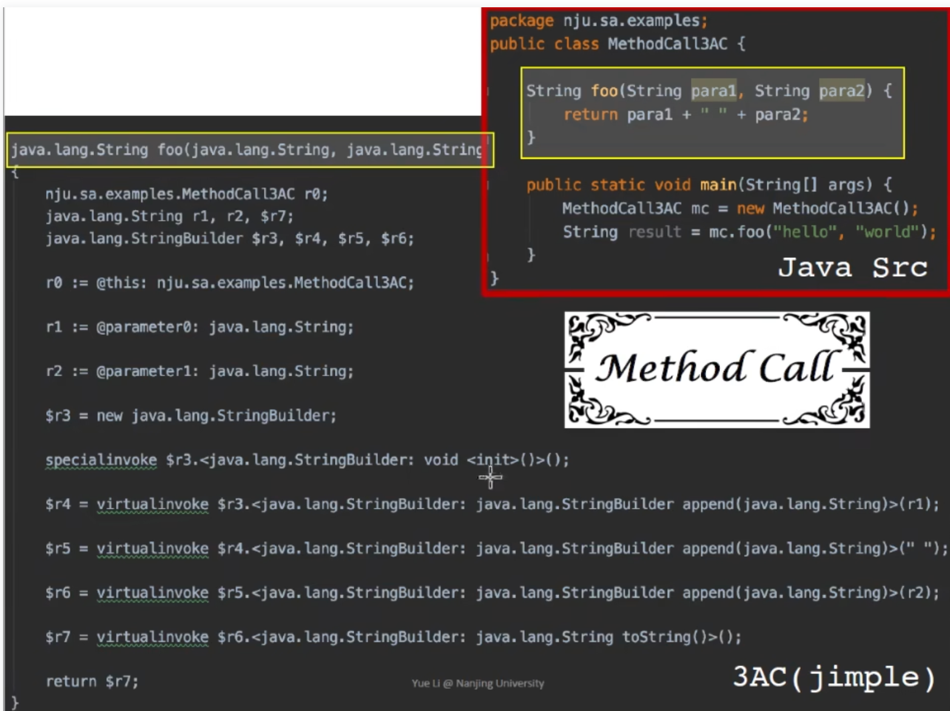Click the "return $r7;" statement
This screenshot has width=950, height=711.
[x=92, y=682]
